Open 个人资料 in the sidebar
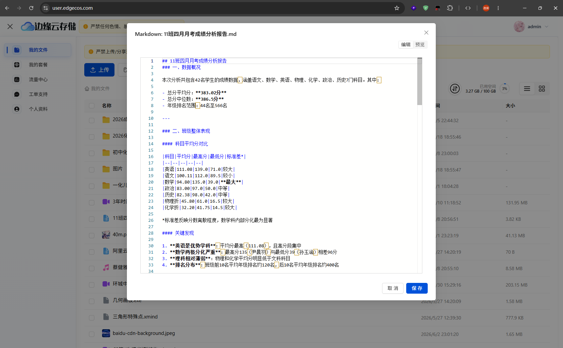This screenshot has height=348, width=563. (38, 109)
